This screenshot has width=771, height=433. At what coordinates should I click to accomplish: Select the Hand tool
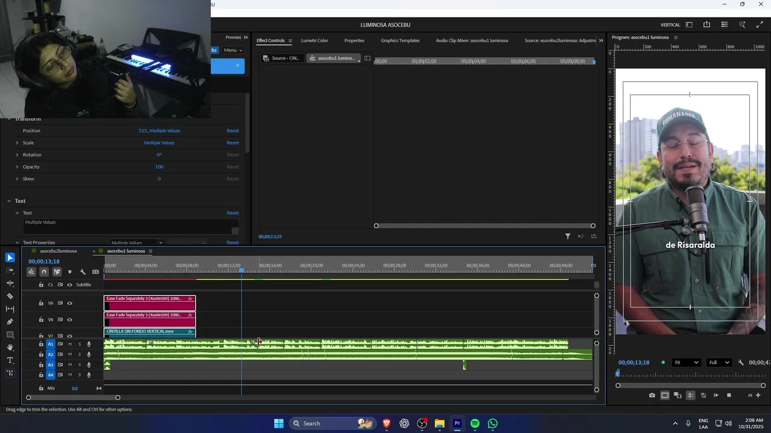tap(10, 348)
